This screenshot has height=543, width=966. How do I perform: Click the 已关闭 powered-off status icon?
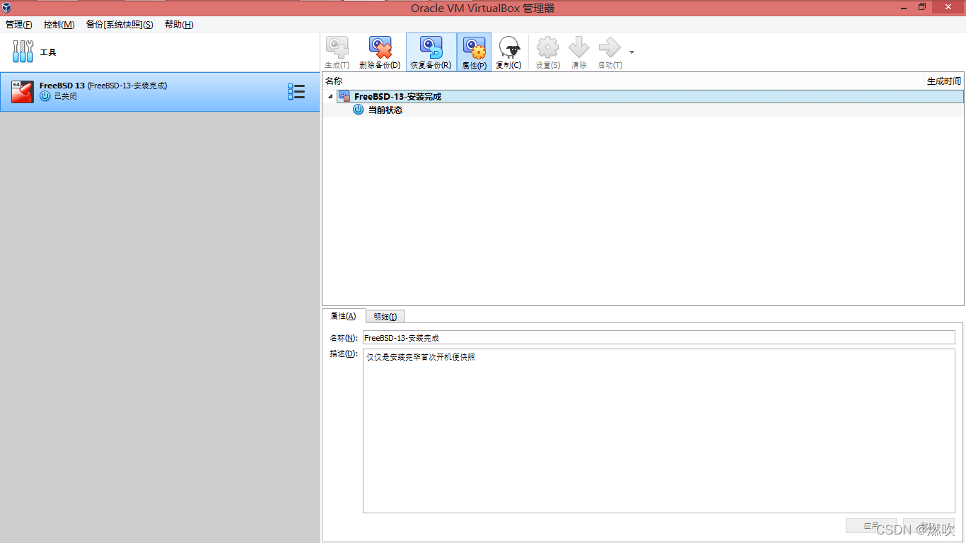pyautogui.click(x=45, y=96)
